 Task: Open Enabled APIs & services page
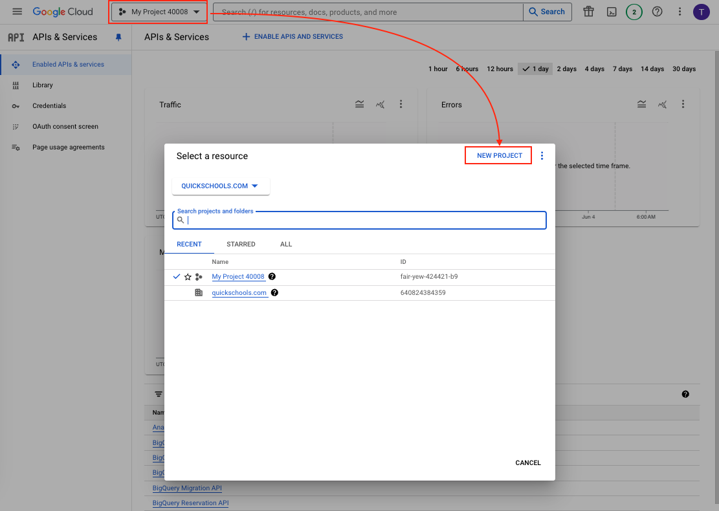click(x=65, y=65)
